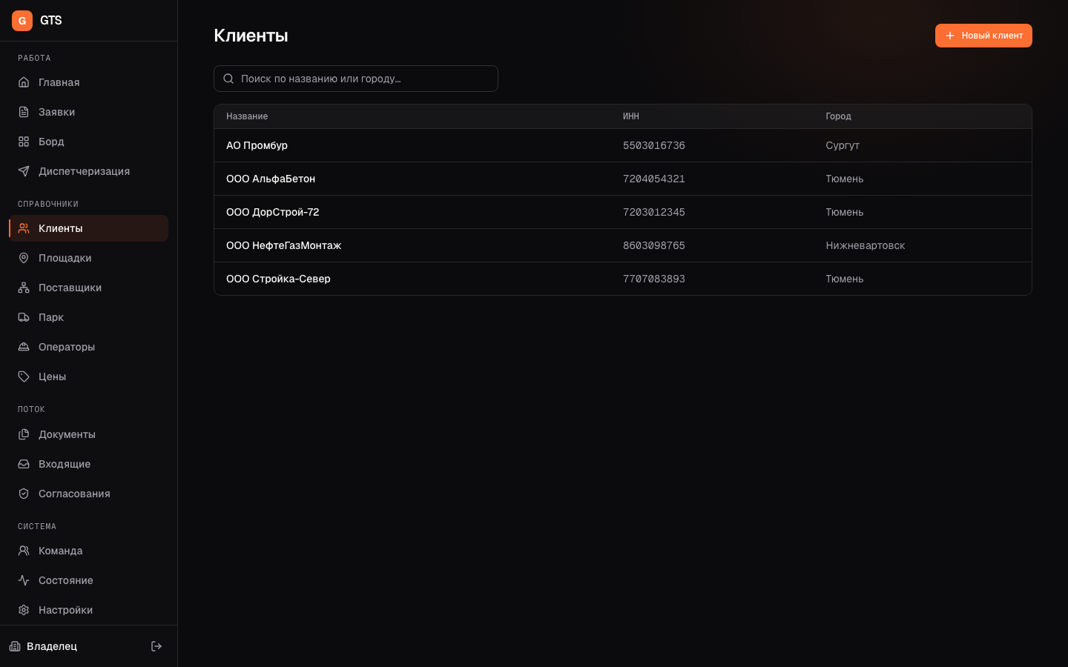Click the logout icon next to Владелец
Screen dimensions: 1068x667
pyautogui.click(x=156, y=646)
